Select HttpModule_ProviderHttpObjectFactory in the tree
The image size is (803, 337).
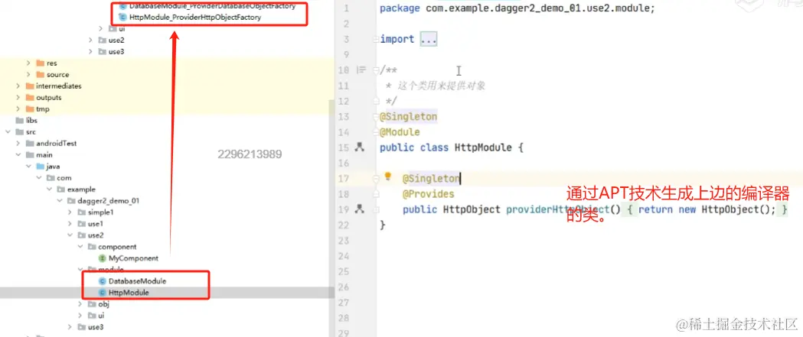tap(195, 18)
